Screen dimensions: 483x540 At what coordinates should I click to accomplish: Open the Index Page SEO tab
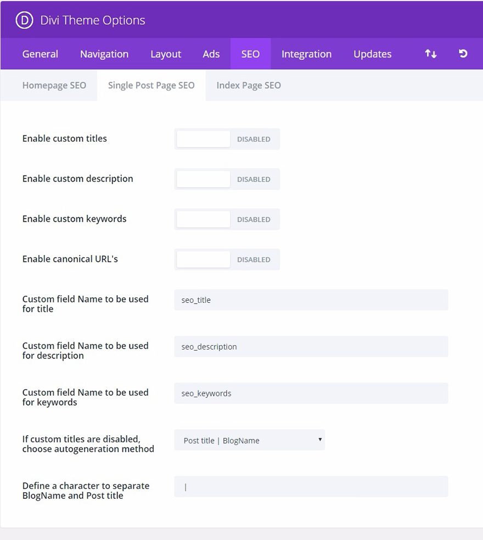click(247, 85)
